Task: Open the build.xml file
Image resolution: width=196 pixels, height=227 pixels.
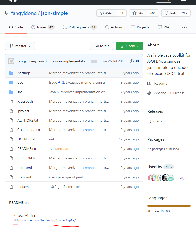Action: pyautogui.click(x=25, y=168)
